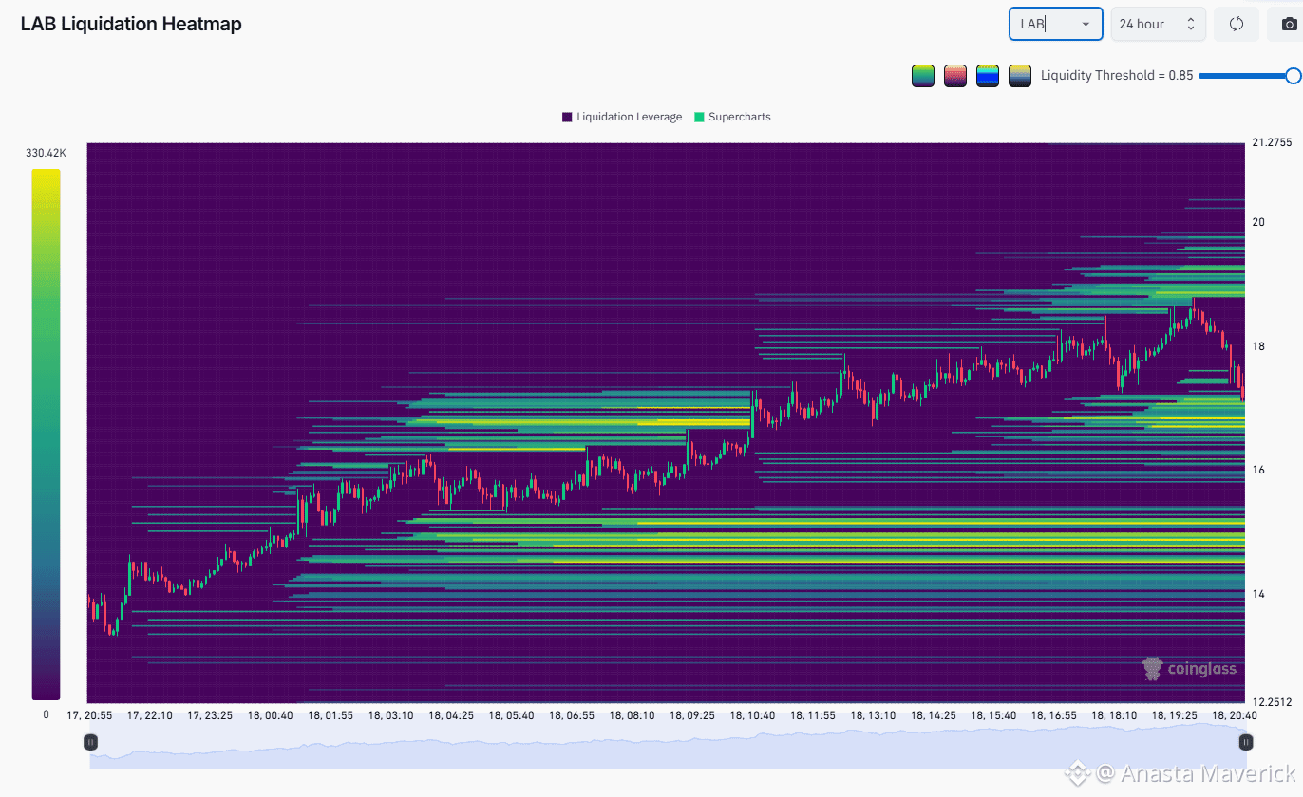Click the 18, 11:55 time label
This screenshot has width=1303, height=797.
(x=813, y=715)
